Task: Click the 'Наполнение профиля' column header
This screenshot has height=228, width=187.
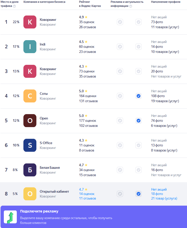Action: [166, 2]
